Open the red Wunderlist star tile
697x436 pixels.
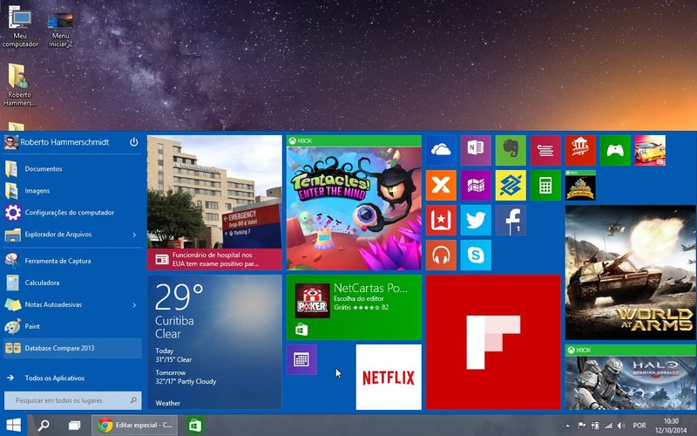click(441, 221)
